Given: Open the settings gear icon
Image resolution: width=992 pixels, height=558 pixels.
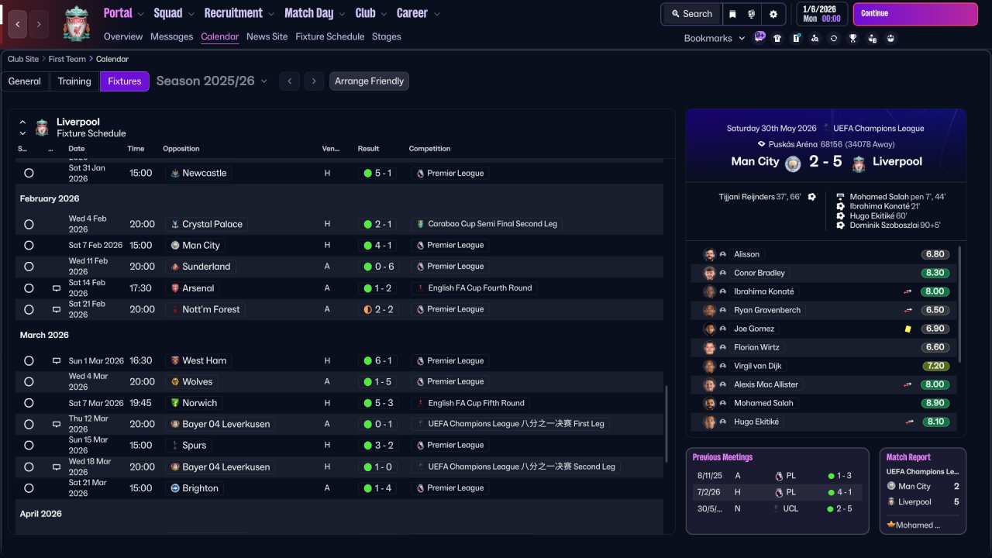Looking at the screenshot, I should 773,14.
